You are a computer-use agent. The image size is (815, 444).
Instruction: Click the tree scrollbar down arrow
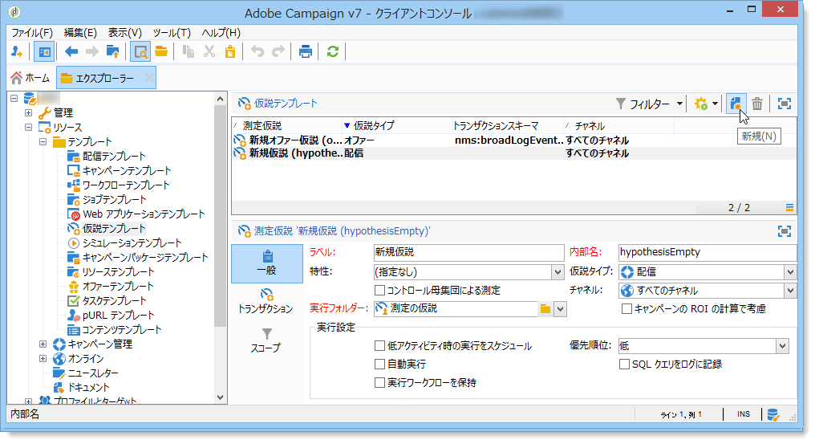tap(221, 397)
